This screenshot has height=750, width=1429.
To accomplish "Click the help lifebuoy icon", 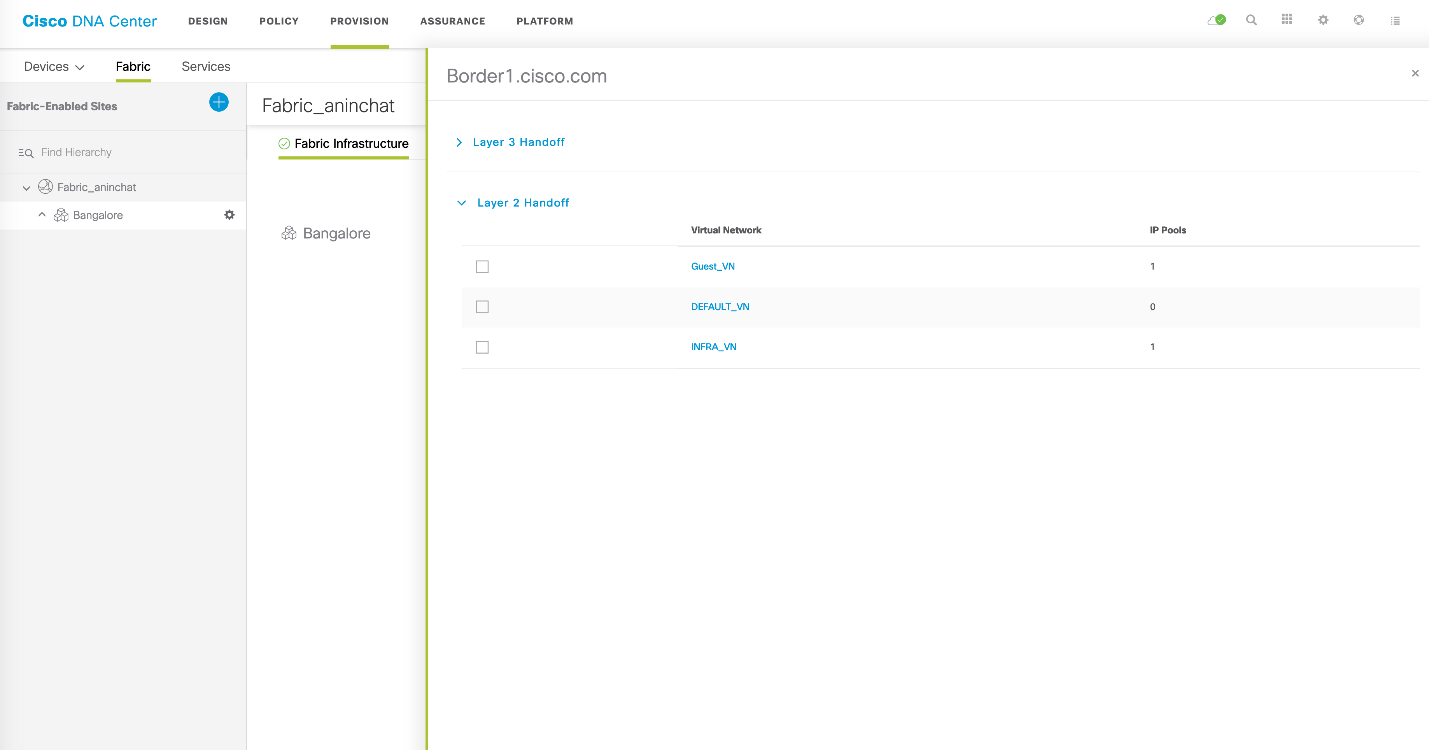I will pyautogui.click(x=1359, y=20).
